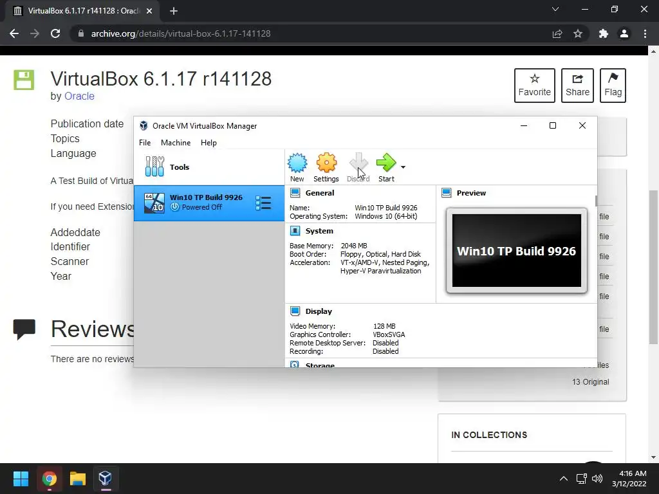
Task: Click the Oracle author link
Action: pyautogui.click(x=79, y=96)
